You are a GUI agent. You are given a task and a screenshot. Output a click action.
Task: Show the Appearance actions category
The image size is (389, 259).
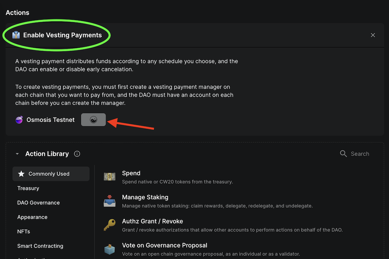coord(32,217)
